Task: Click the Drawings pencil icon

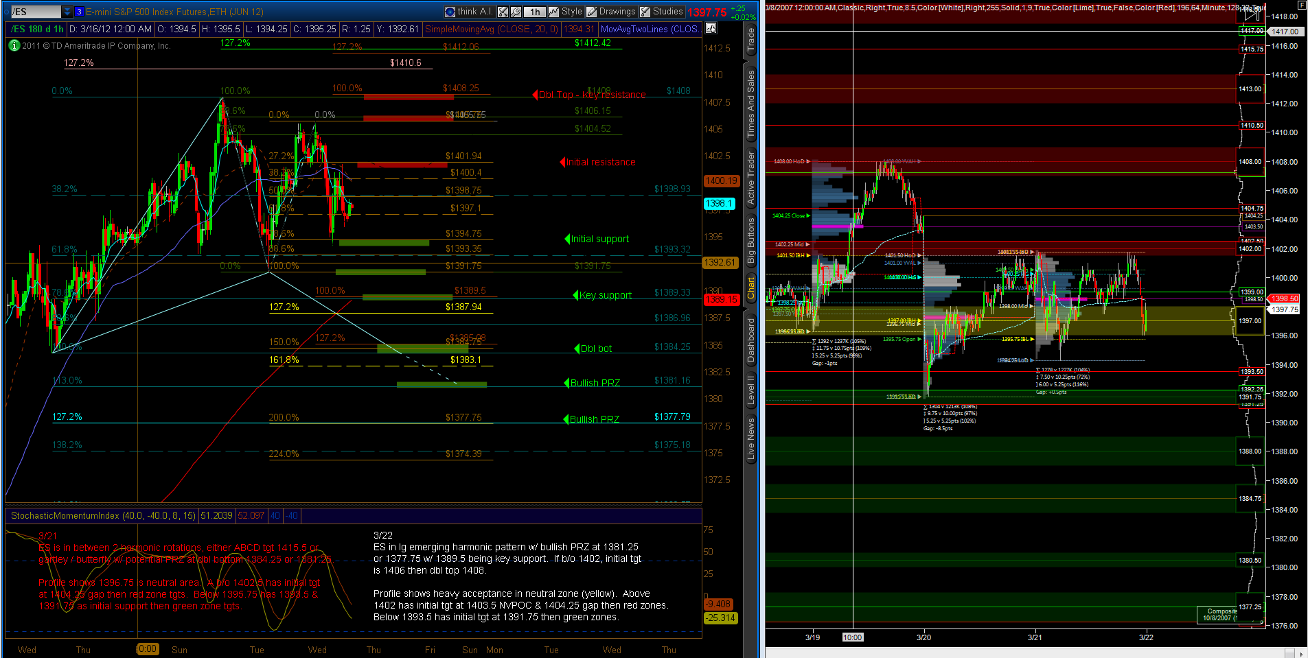Action: (591, 12)
